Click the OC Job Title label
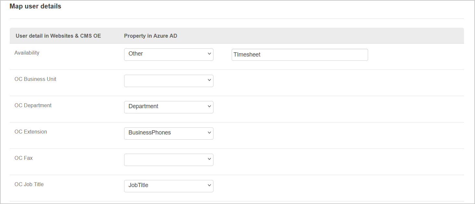This screenshot has height=204, width=475. [x=29, y=184]
